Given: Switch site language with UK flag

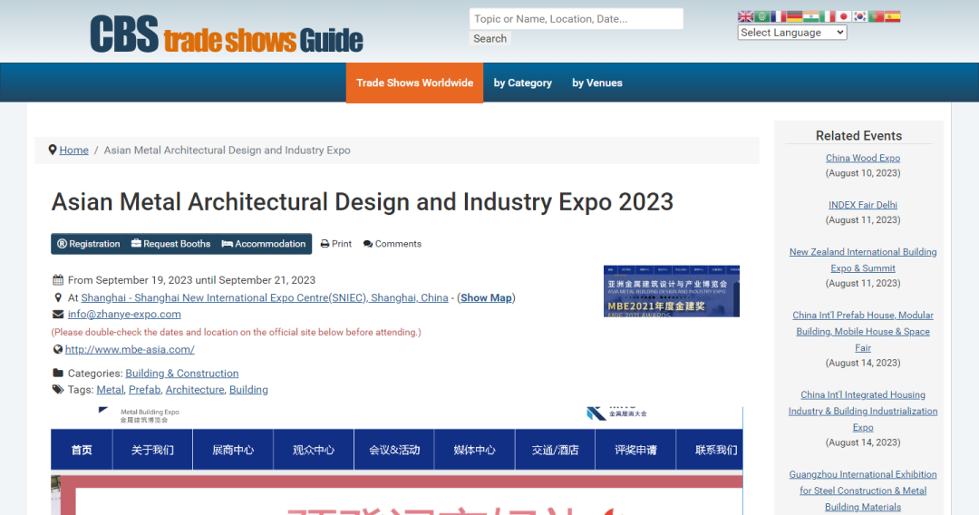Looking at the screenshot, I should point(745,17).
